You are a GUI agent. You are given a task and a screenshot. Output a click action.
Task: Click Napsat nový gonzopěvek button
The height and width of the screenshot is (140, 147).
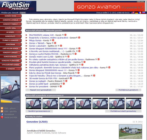[41, 90]
